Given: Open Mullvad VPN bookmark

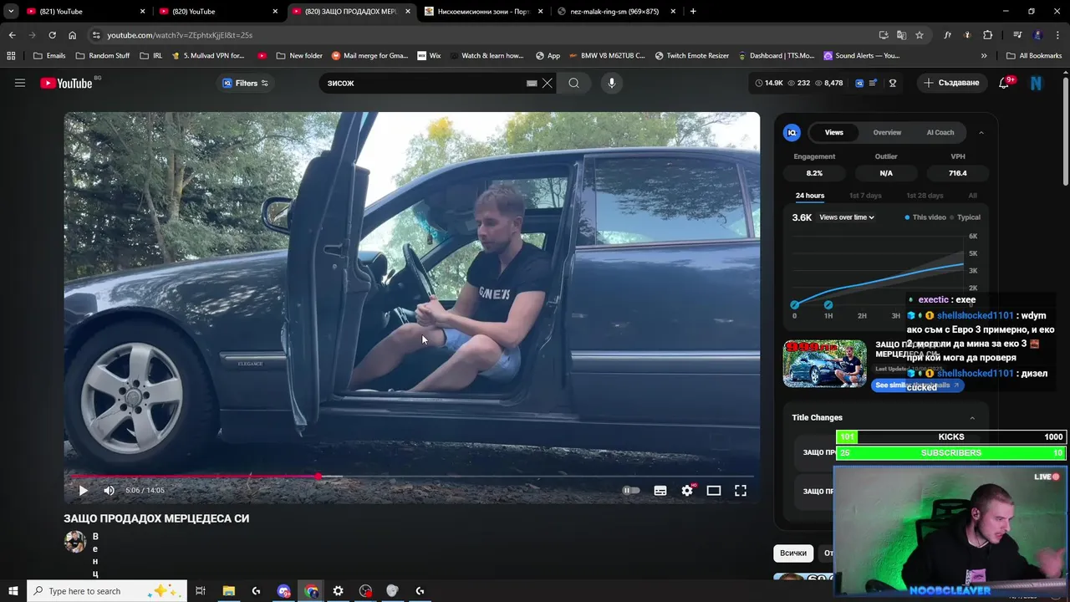Looking at the screenshot, I should point(208,56).
